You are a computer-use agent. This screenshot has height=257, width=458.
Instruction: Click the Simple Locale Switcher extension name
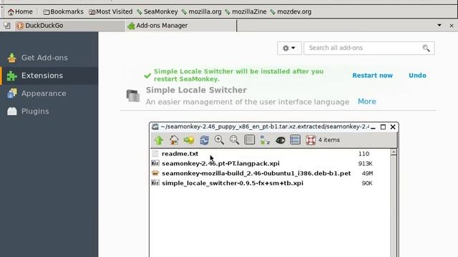click(196, 90)
